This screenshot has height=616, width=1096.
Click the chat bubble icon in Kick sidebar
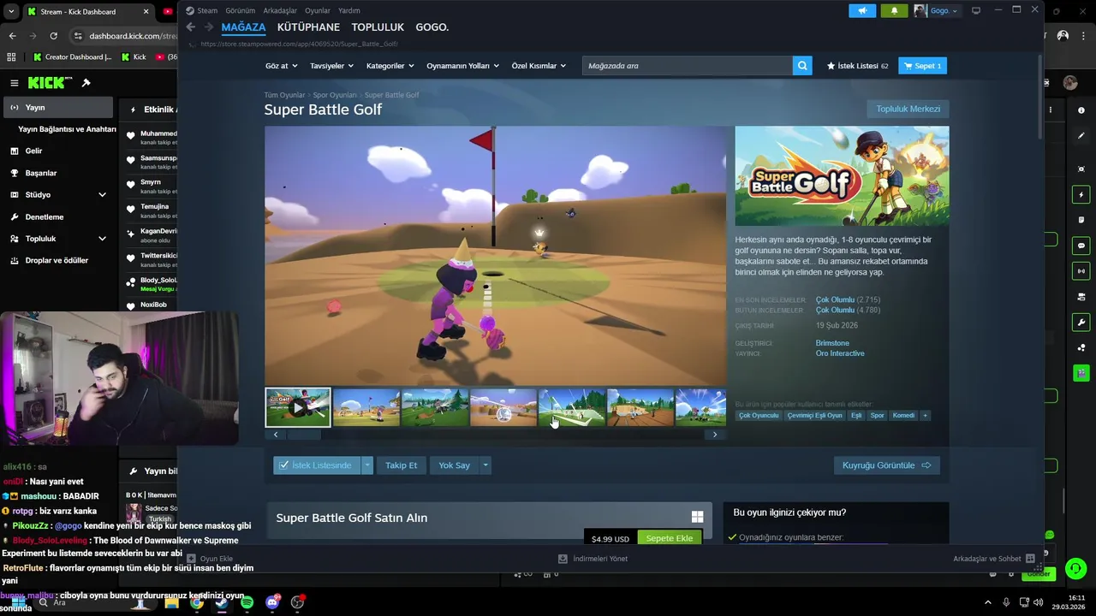(1081, 246)
